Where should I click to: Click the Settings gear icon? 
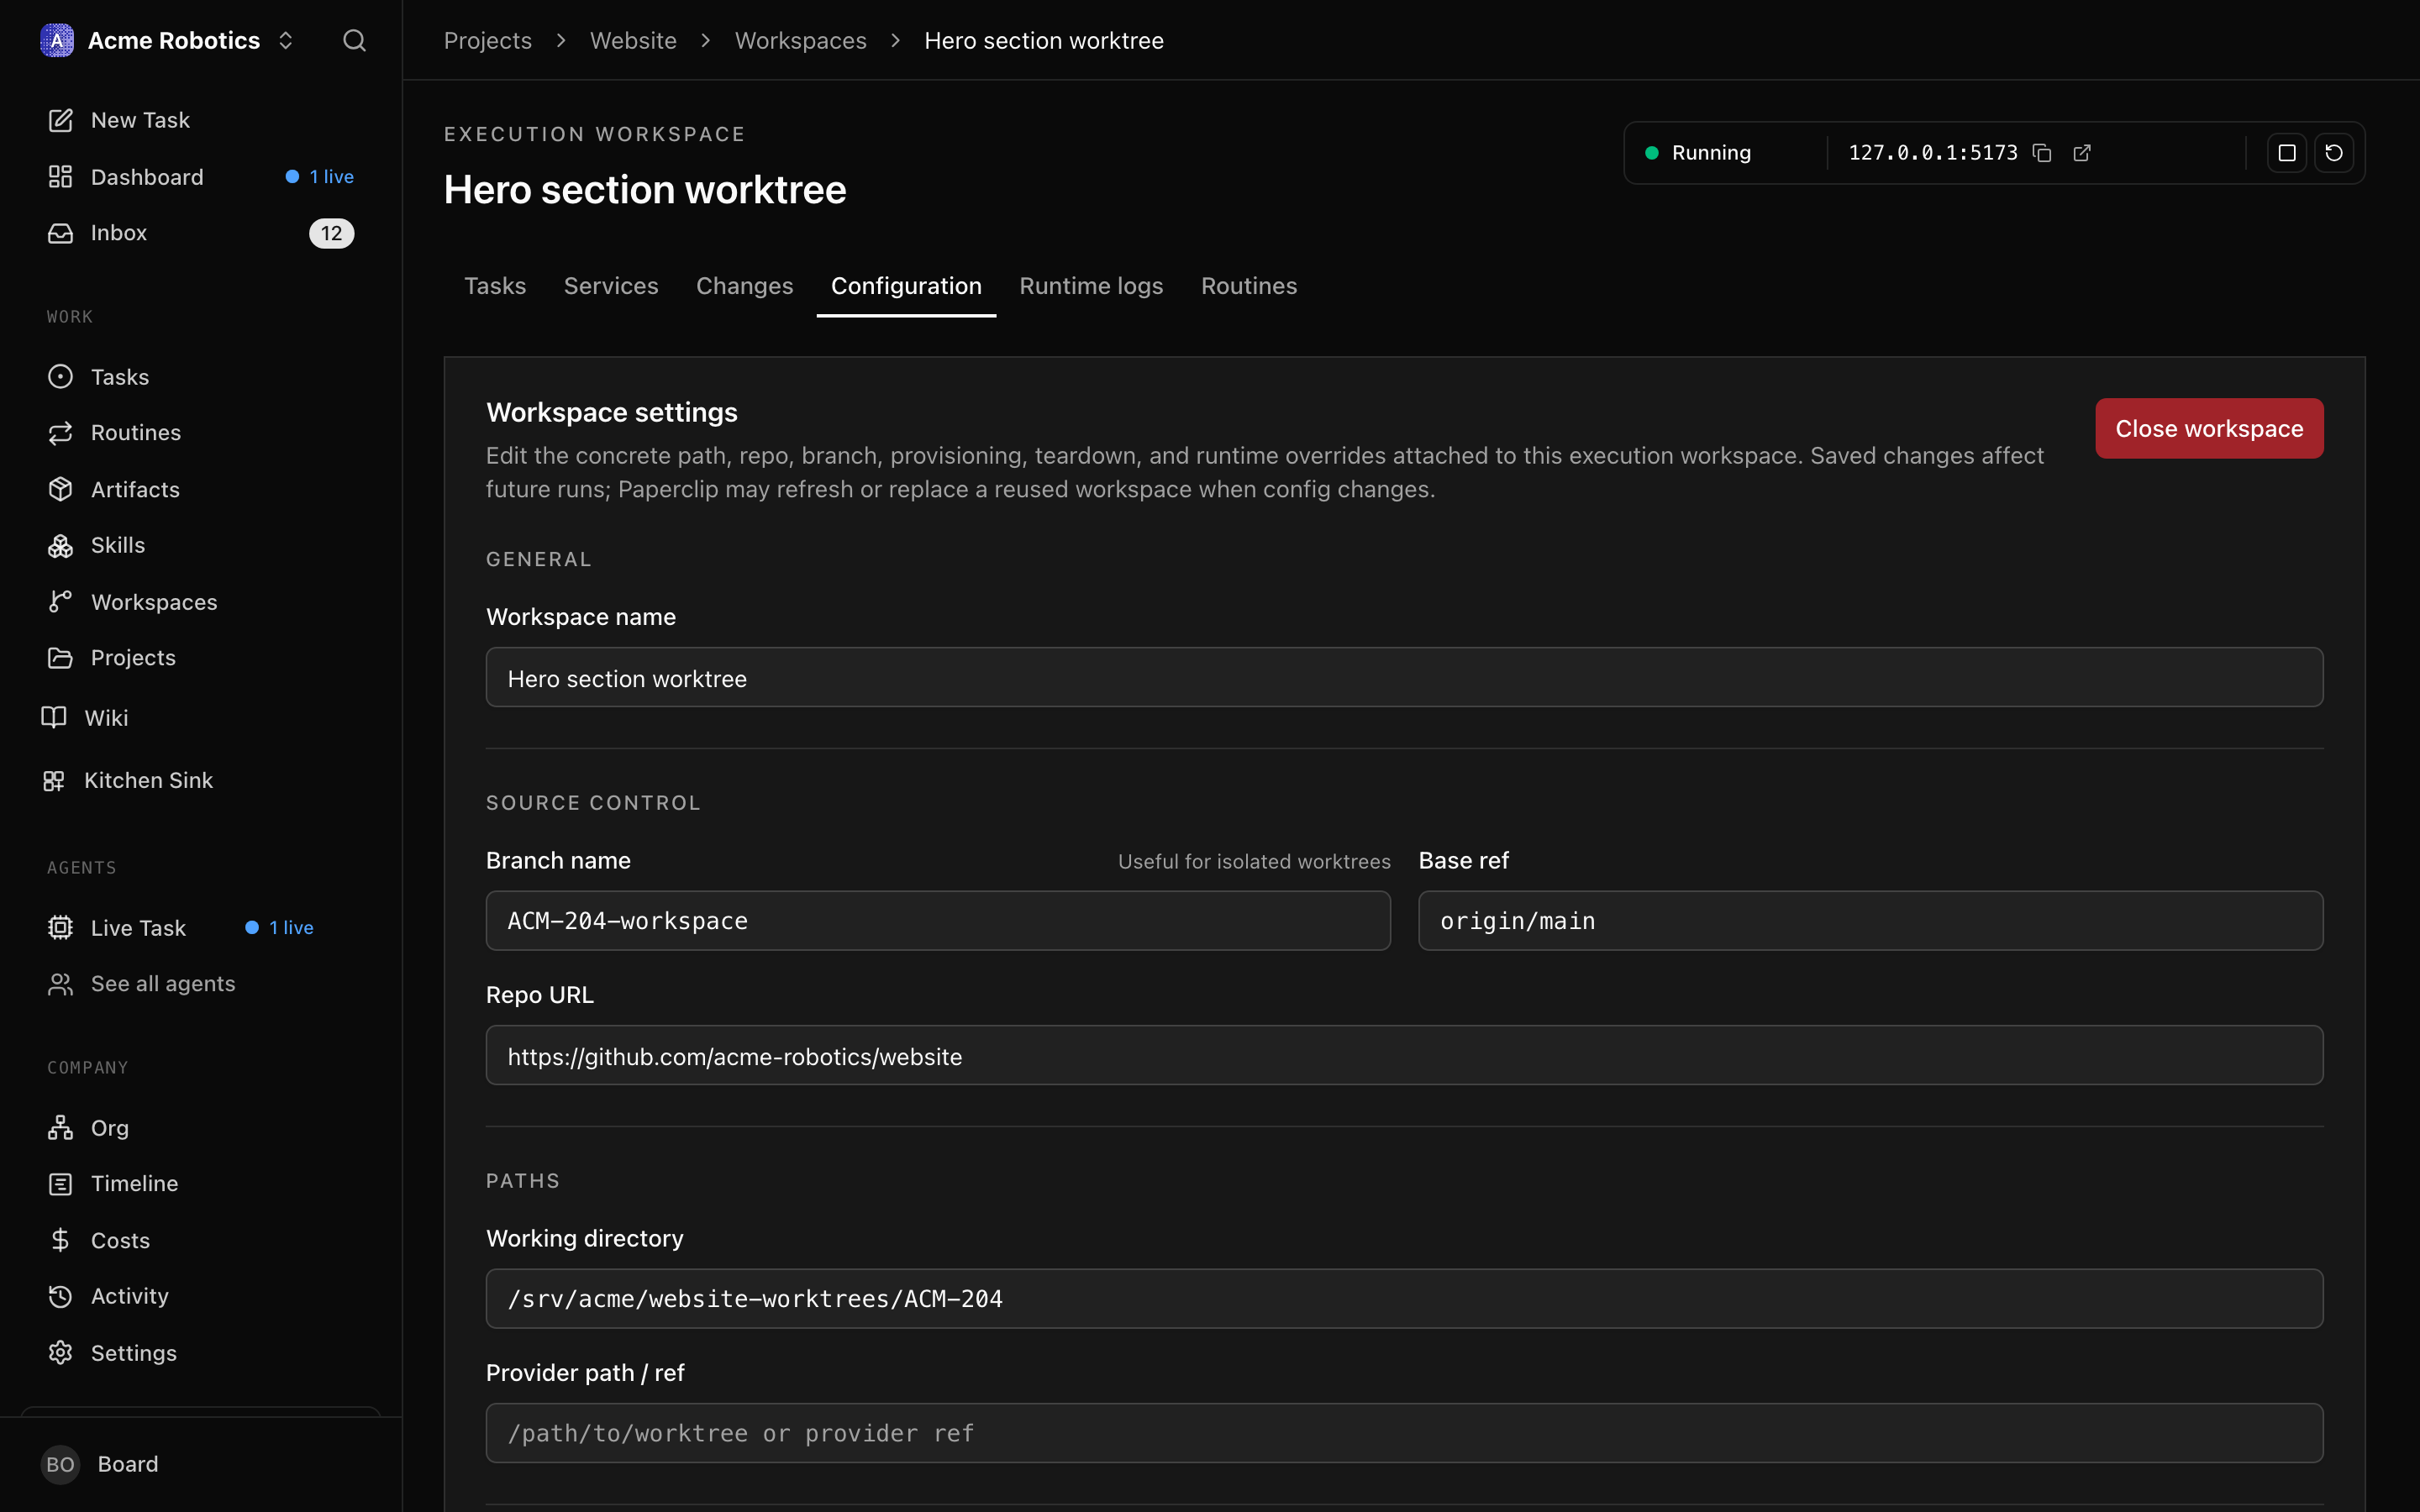pyautogui.click(x=60, y=1352)
